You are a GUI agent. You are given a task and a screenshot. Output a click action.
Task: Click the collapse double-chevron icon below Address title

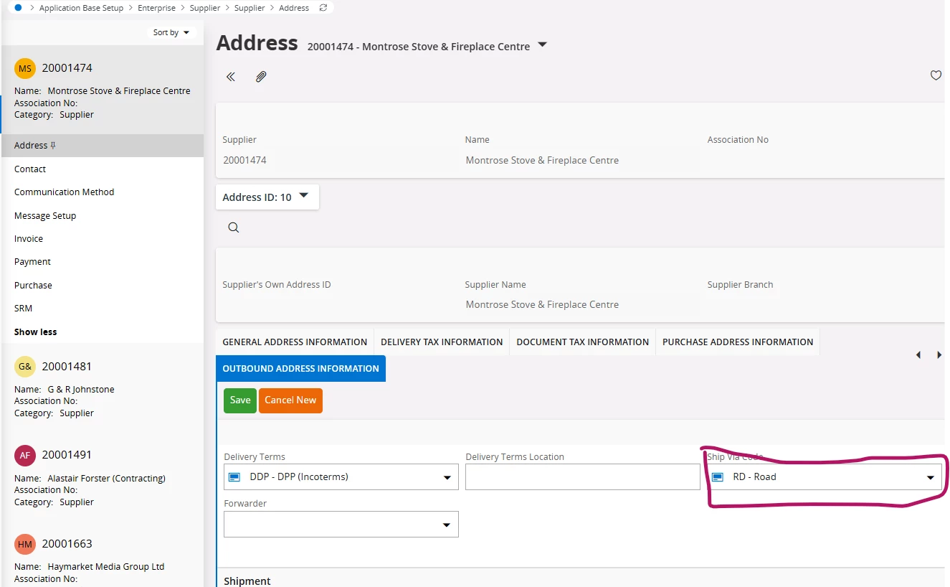(x=231, y=77)
